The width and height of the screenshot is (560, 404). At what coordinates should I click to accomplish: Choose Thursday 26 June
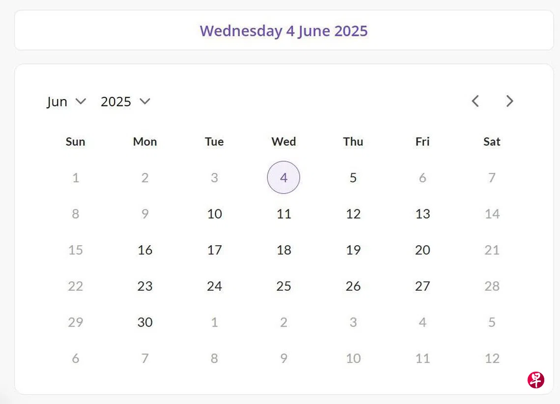353,286
